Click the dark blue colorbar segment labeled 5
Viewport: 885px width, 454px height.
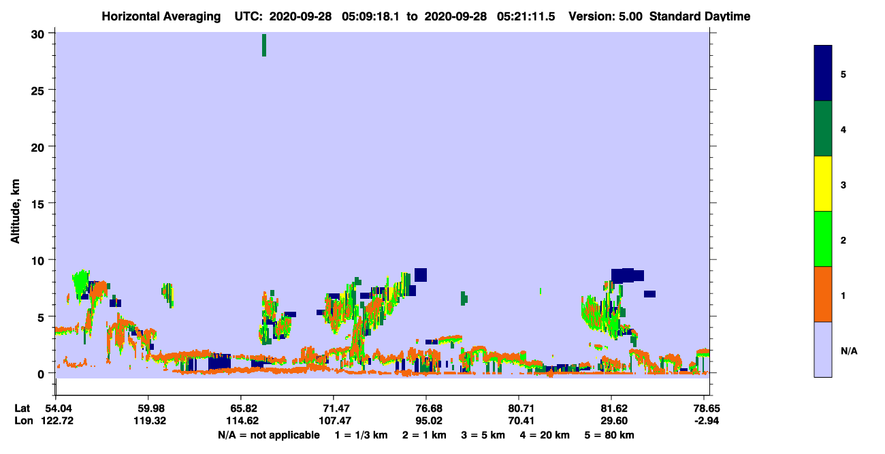pos(823,74)
